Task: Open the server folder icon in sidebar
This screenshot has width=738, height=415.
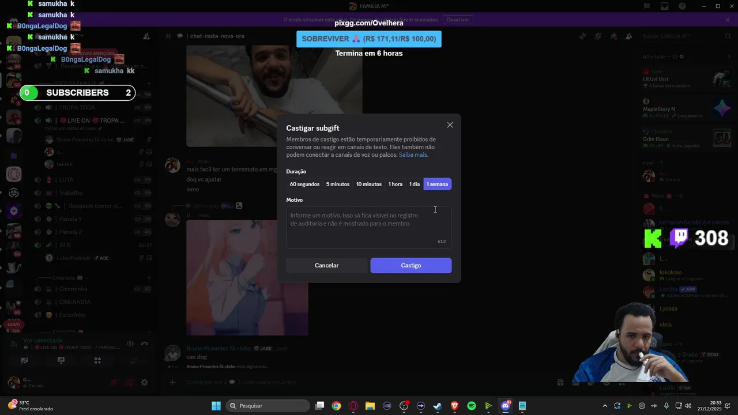Action: click(14, 156)
